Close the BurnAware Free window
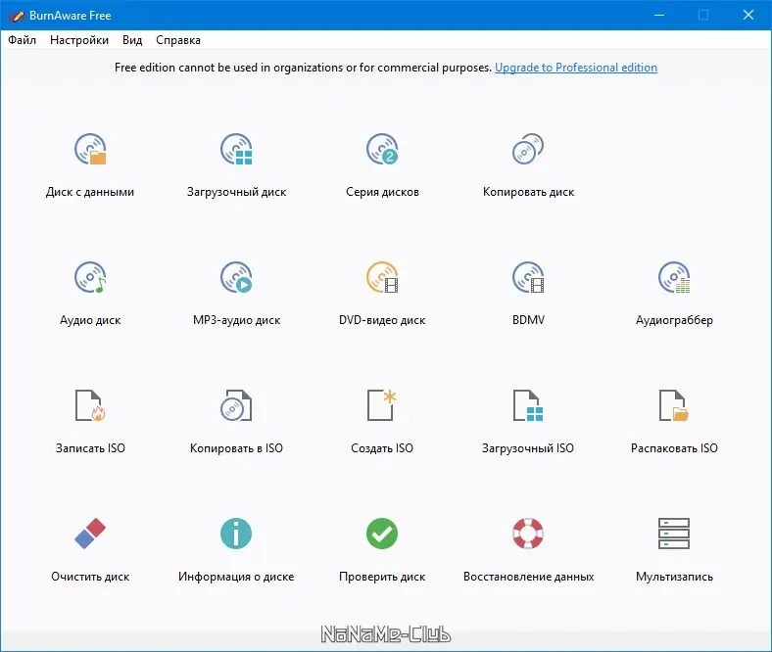 click(x=748, y=16)
